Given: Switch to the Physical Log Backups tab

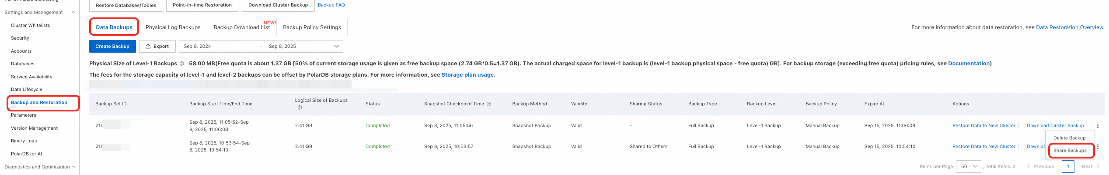Looking at the screenshot, I should click(x=173, y=27).
